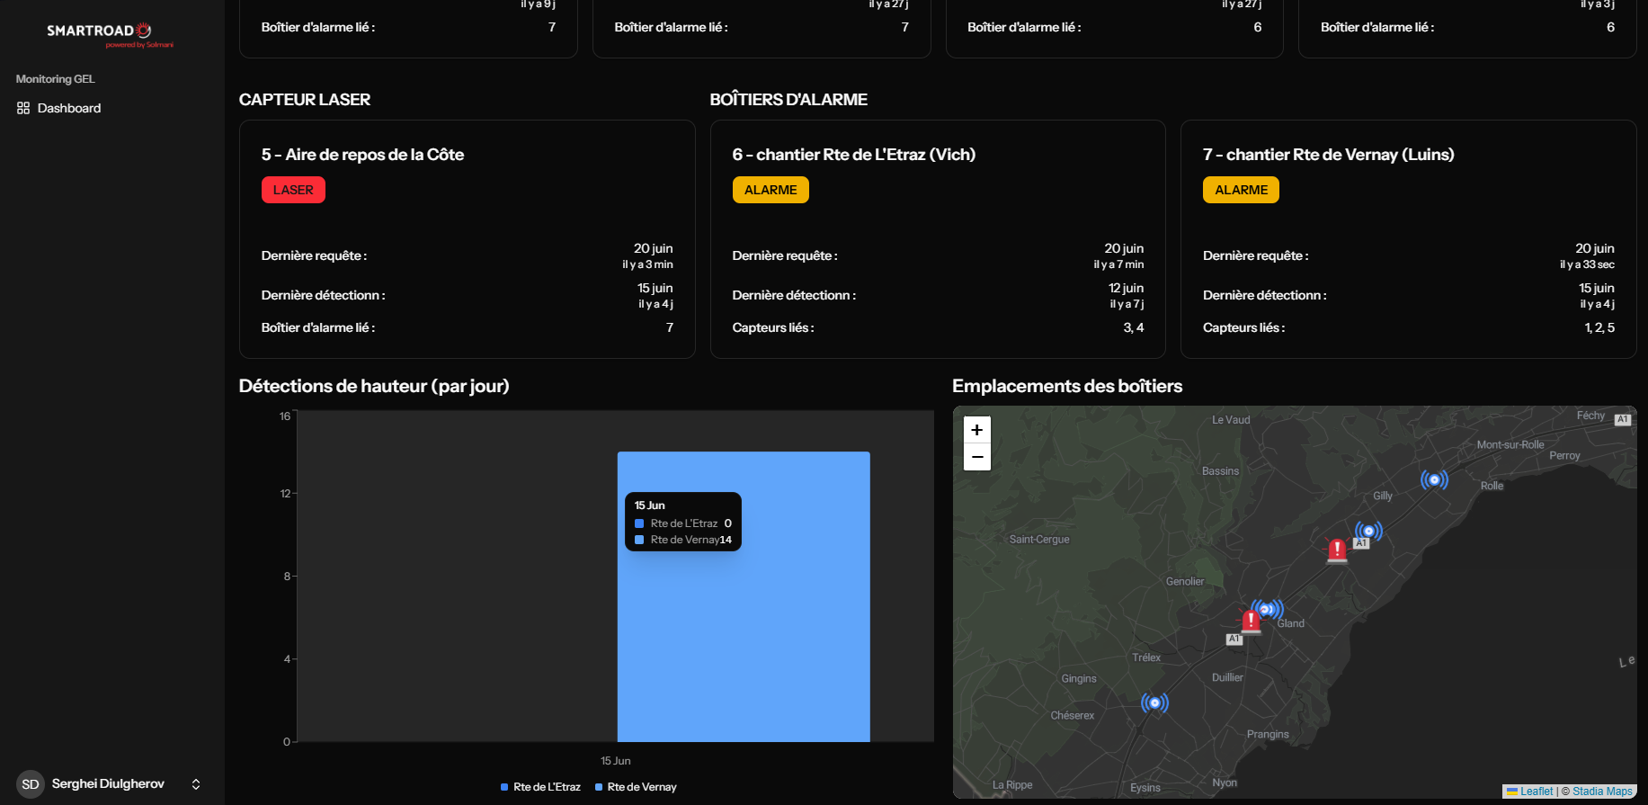This screenshot has width=1648, height=805.
Task: Open the Stadia Maps attribution link
Action: tap(1602, 792)
